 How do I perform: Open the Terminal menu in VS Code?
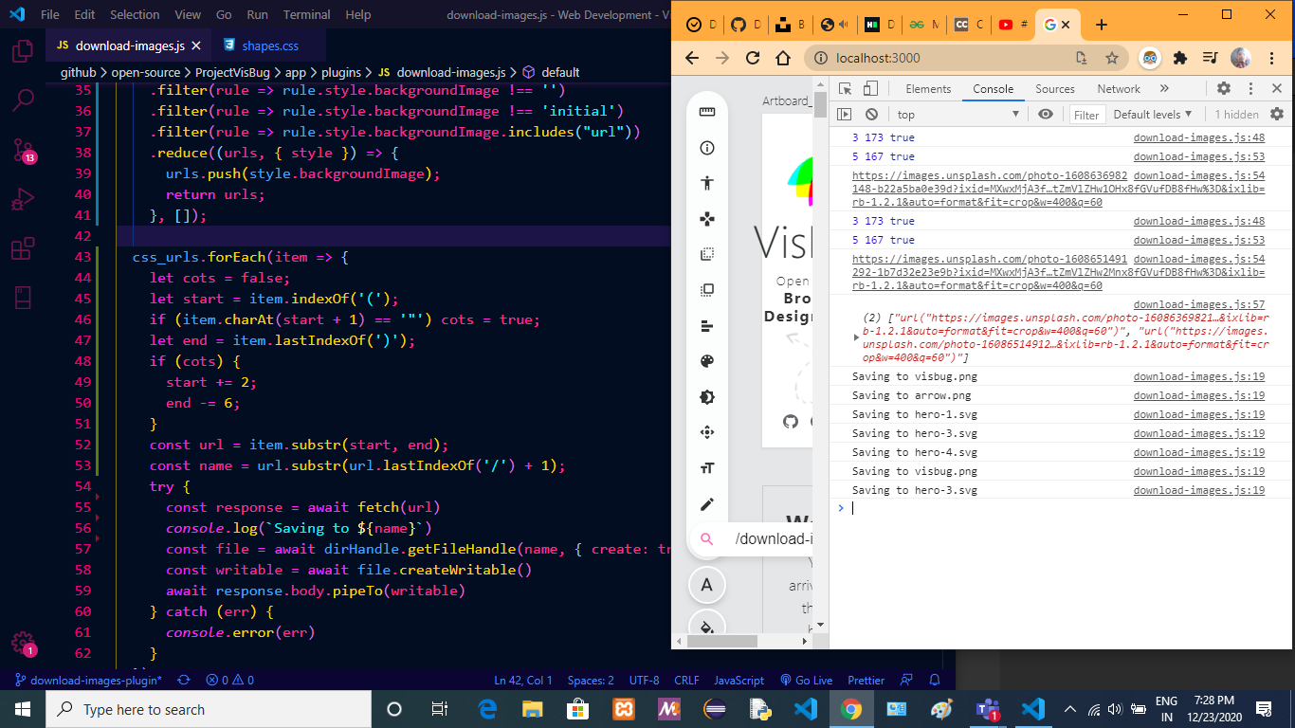point(306,14)
